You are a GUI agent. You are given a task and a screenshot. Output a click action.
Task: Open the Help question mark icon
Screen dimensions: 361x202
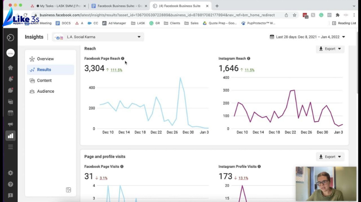11,184
